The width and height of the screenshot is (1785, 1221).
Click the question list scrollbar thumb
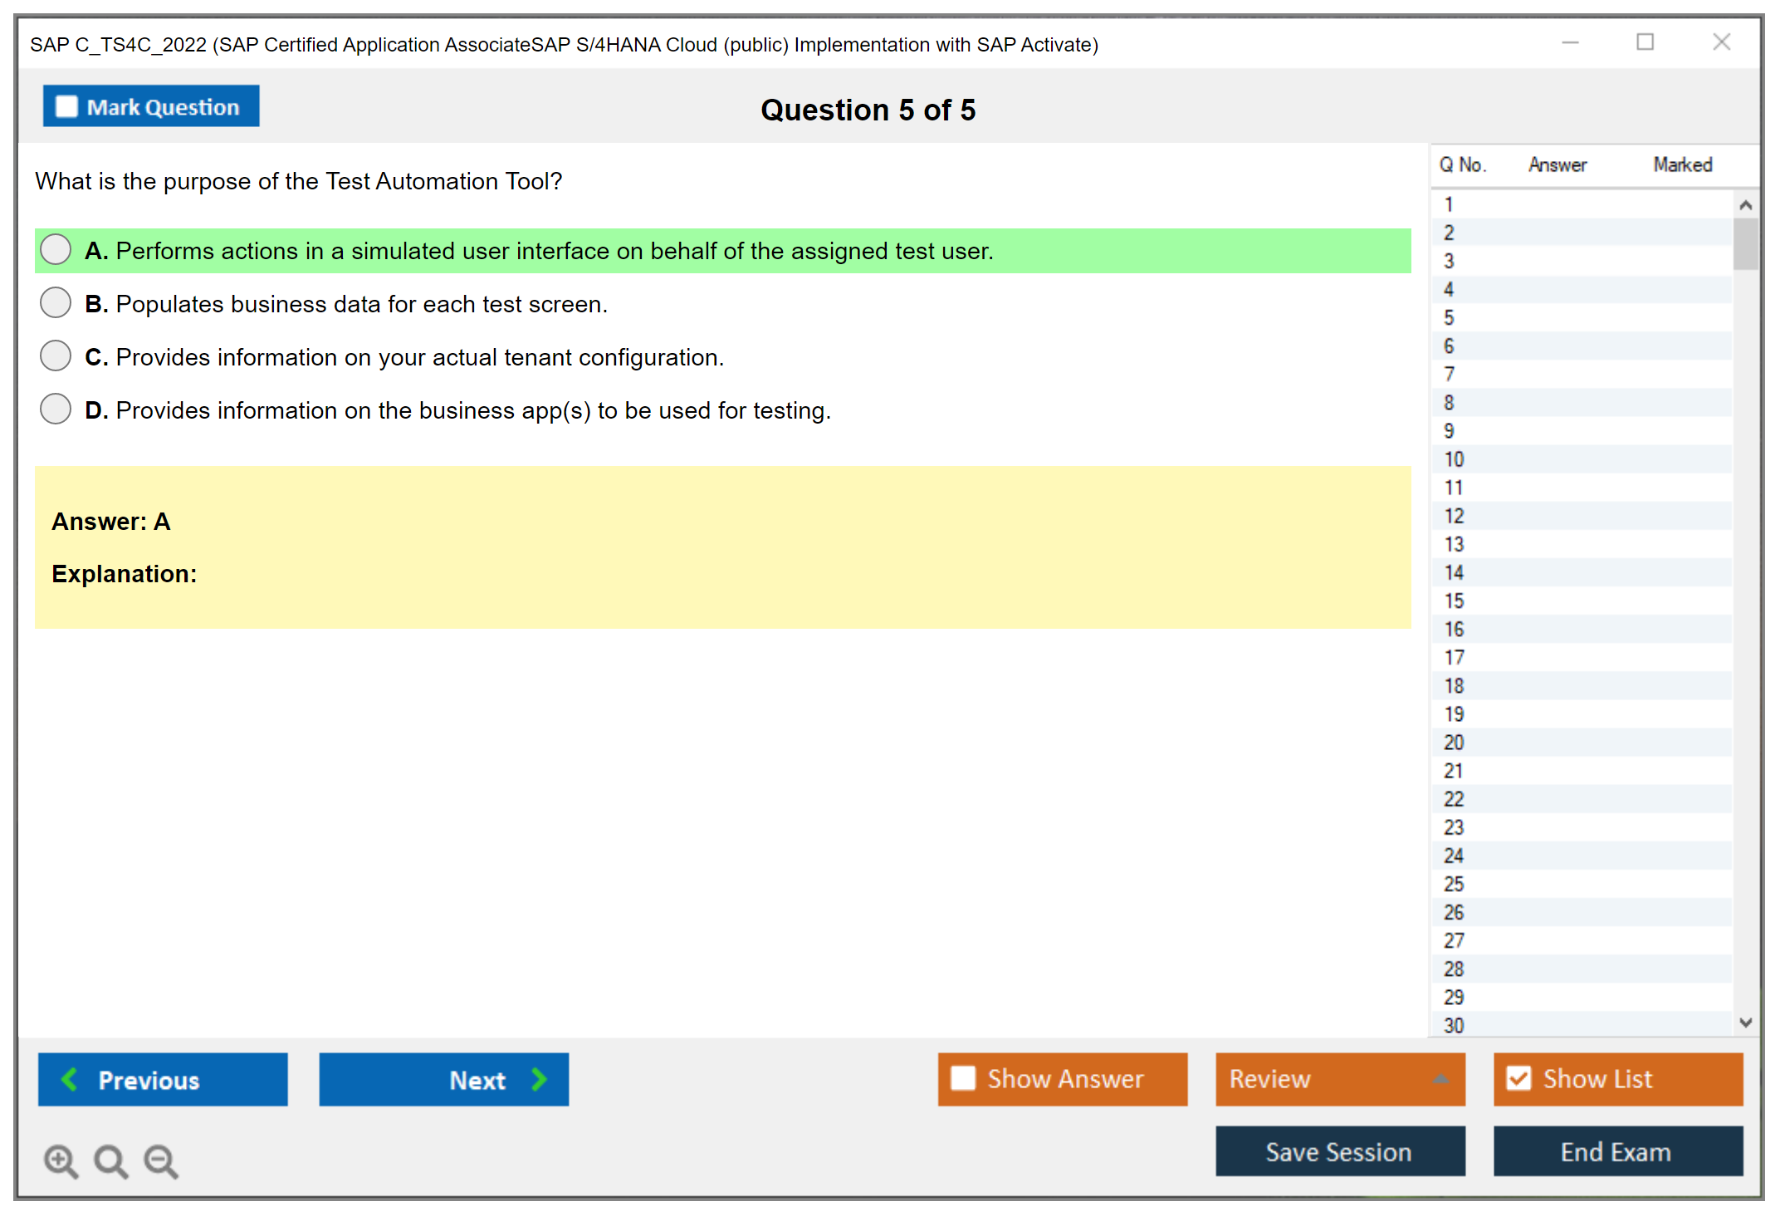pos(1745,244)
